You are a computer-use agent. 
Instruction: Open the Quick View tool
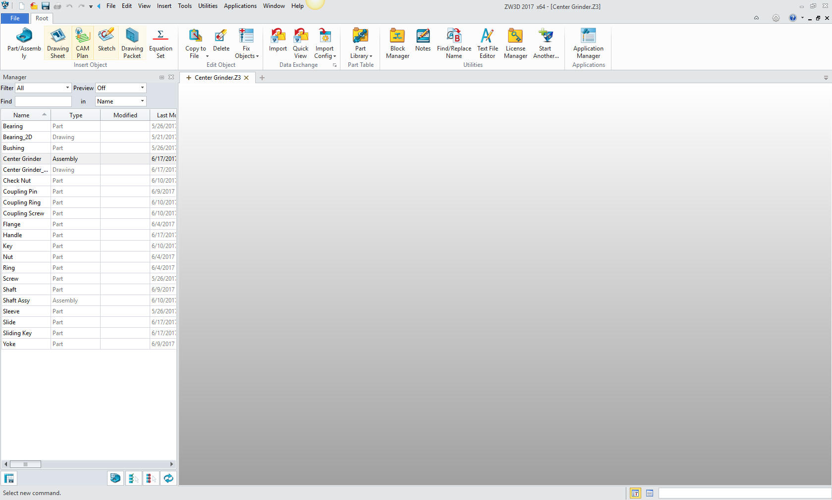(x=300, y=44)
